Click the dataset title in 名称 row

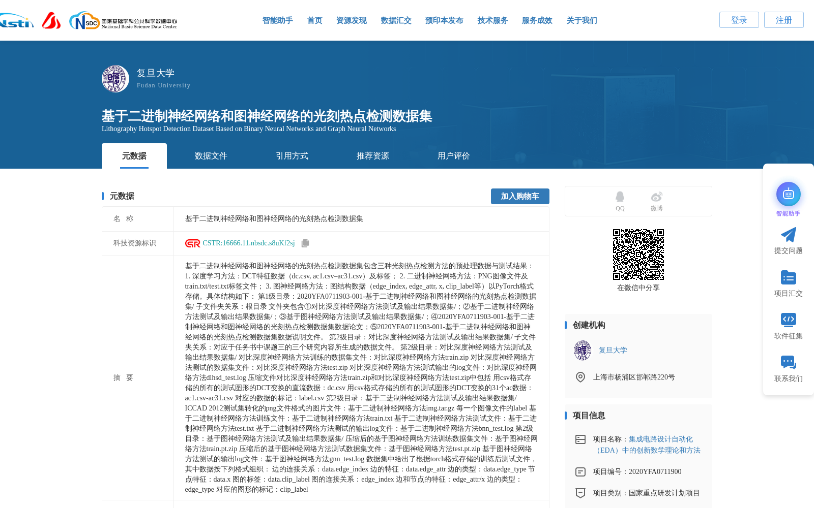(274, 219)
